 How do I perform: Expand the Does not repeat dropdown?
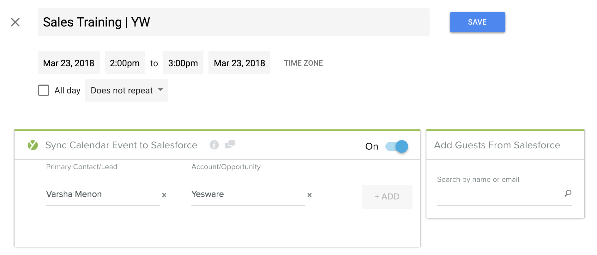[126, 91]
